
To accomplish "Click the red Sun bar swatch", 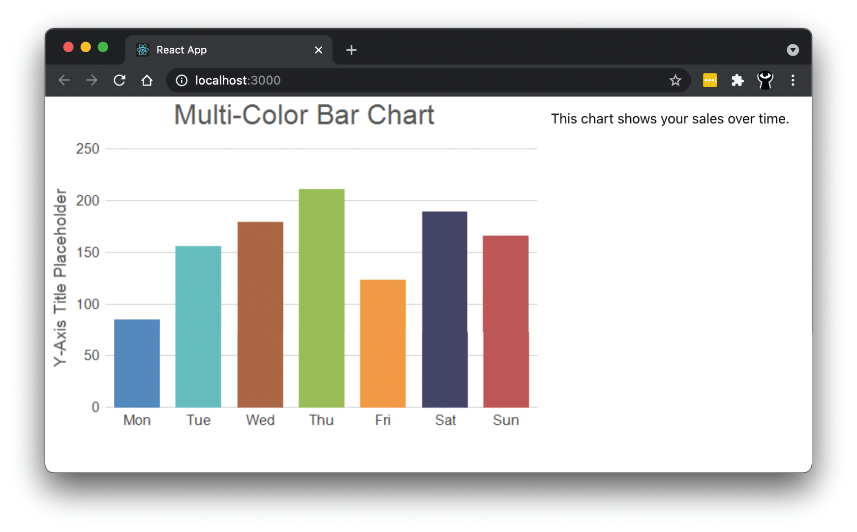I will (505, 320).
